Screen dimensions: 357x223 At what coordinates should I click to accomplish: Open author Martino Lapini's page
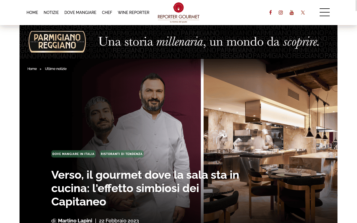click(x=75, y=220)
